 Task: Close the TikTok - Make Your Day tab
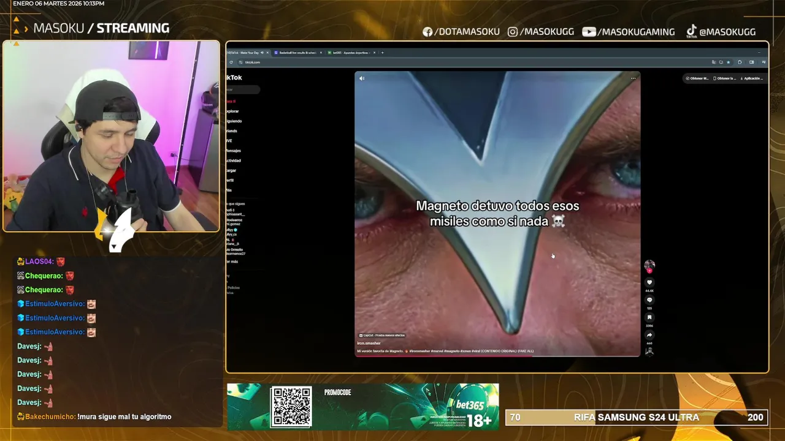click(267, 53)
